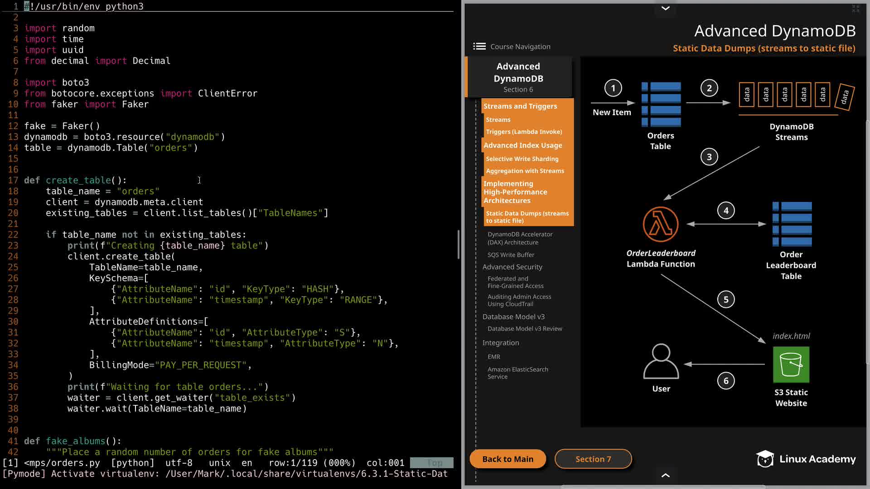The height and width of the screenshot is (489, 870).
Task: Click the S3 Static Website bucket icon
Action: click(x=791, y=364)
